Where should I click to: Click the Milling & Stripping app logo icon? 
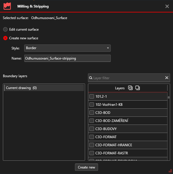pos(7,6)
